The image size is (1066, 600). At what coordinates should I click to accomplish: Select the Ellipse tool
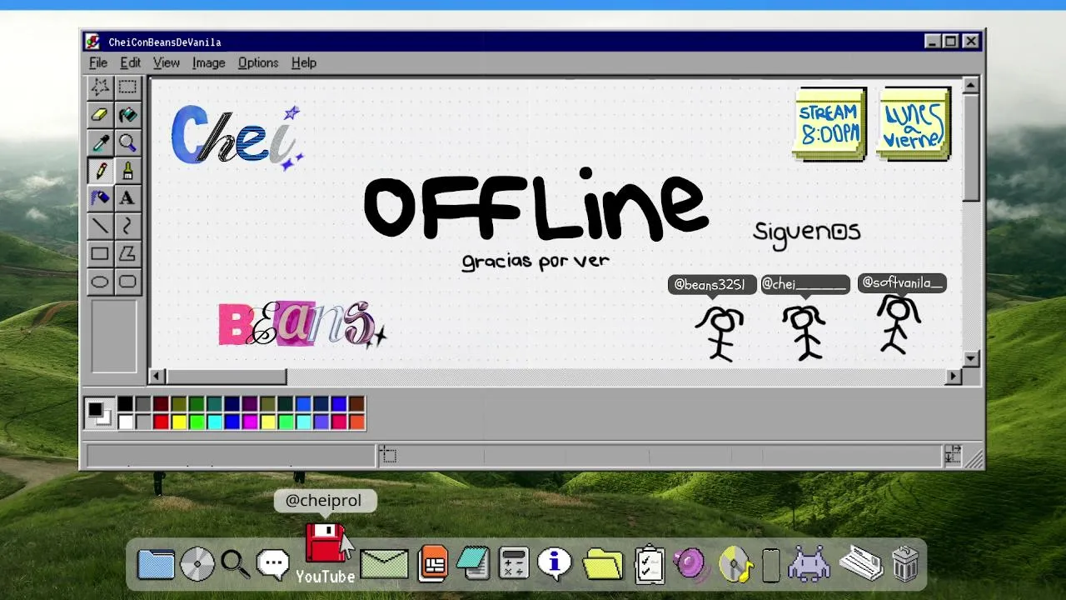click(x=100, y=282)
